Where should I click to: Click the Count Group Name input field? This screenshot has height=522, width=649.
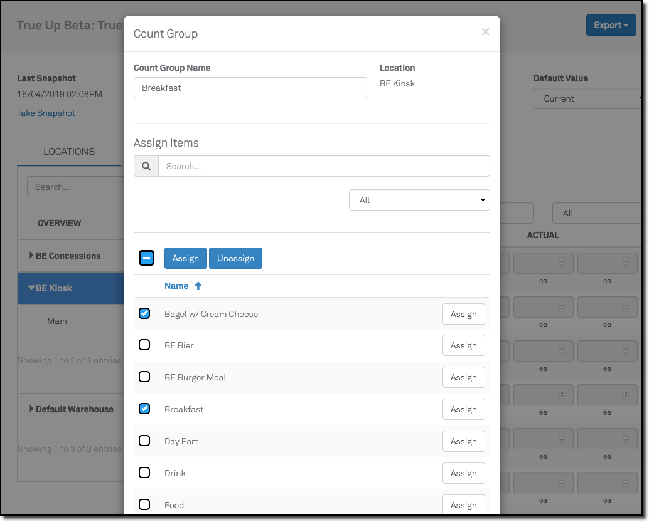click(x=250, y=88)
